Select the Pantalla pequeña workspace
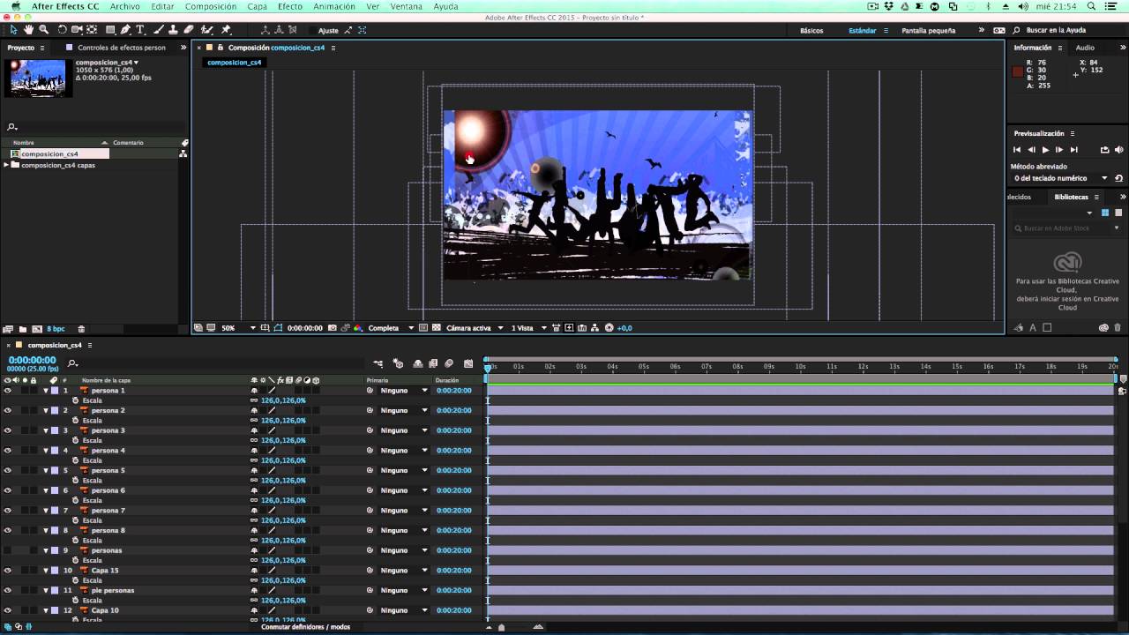 tap(928, 30)
